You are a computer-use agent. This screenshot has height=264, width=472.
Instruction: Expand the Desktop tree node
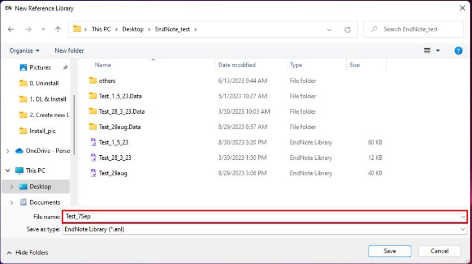pos(12,187)
